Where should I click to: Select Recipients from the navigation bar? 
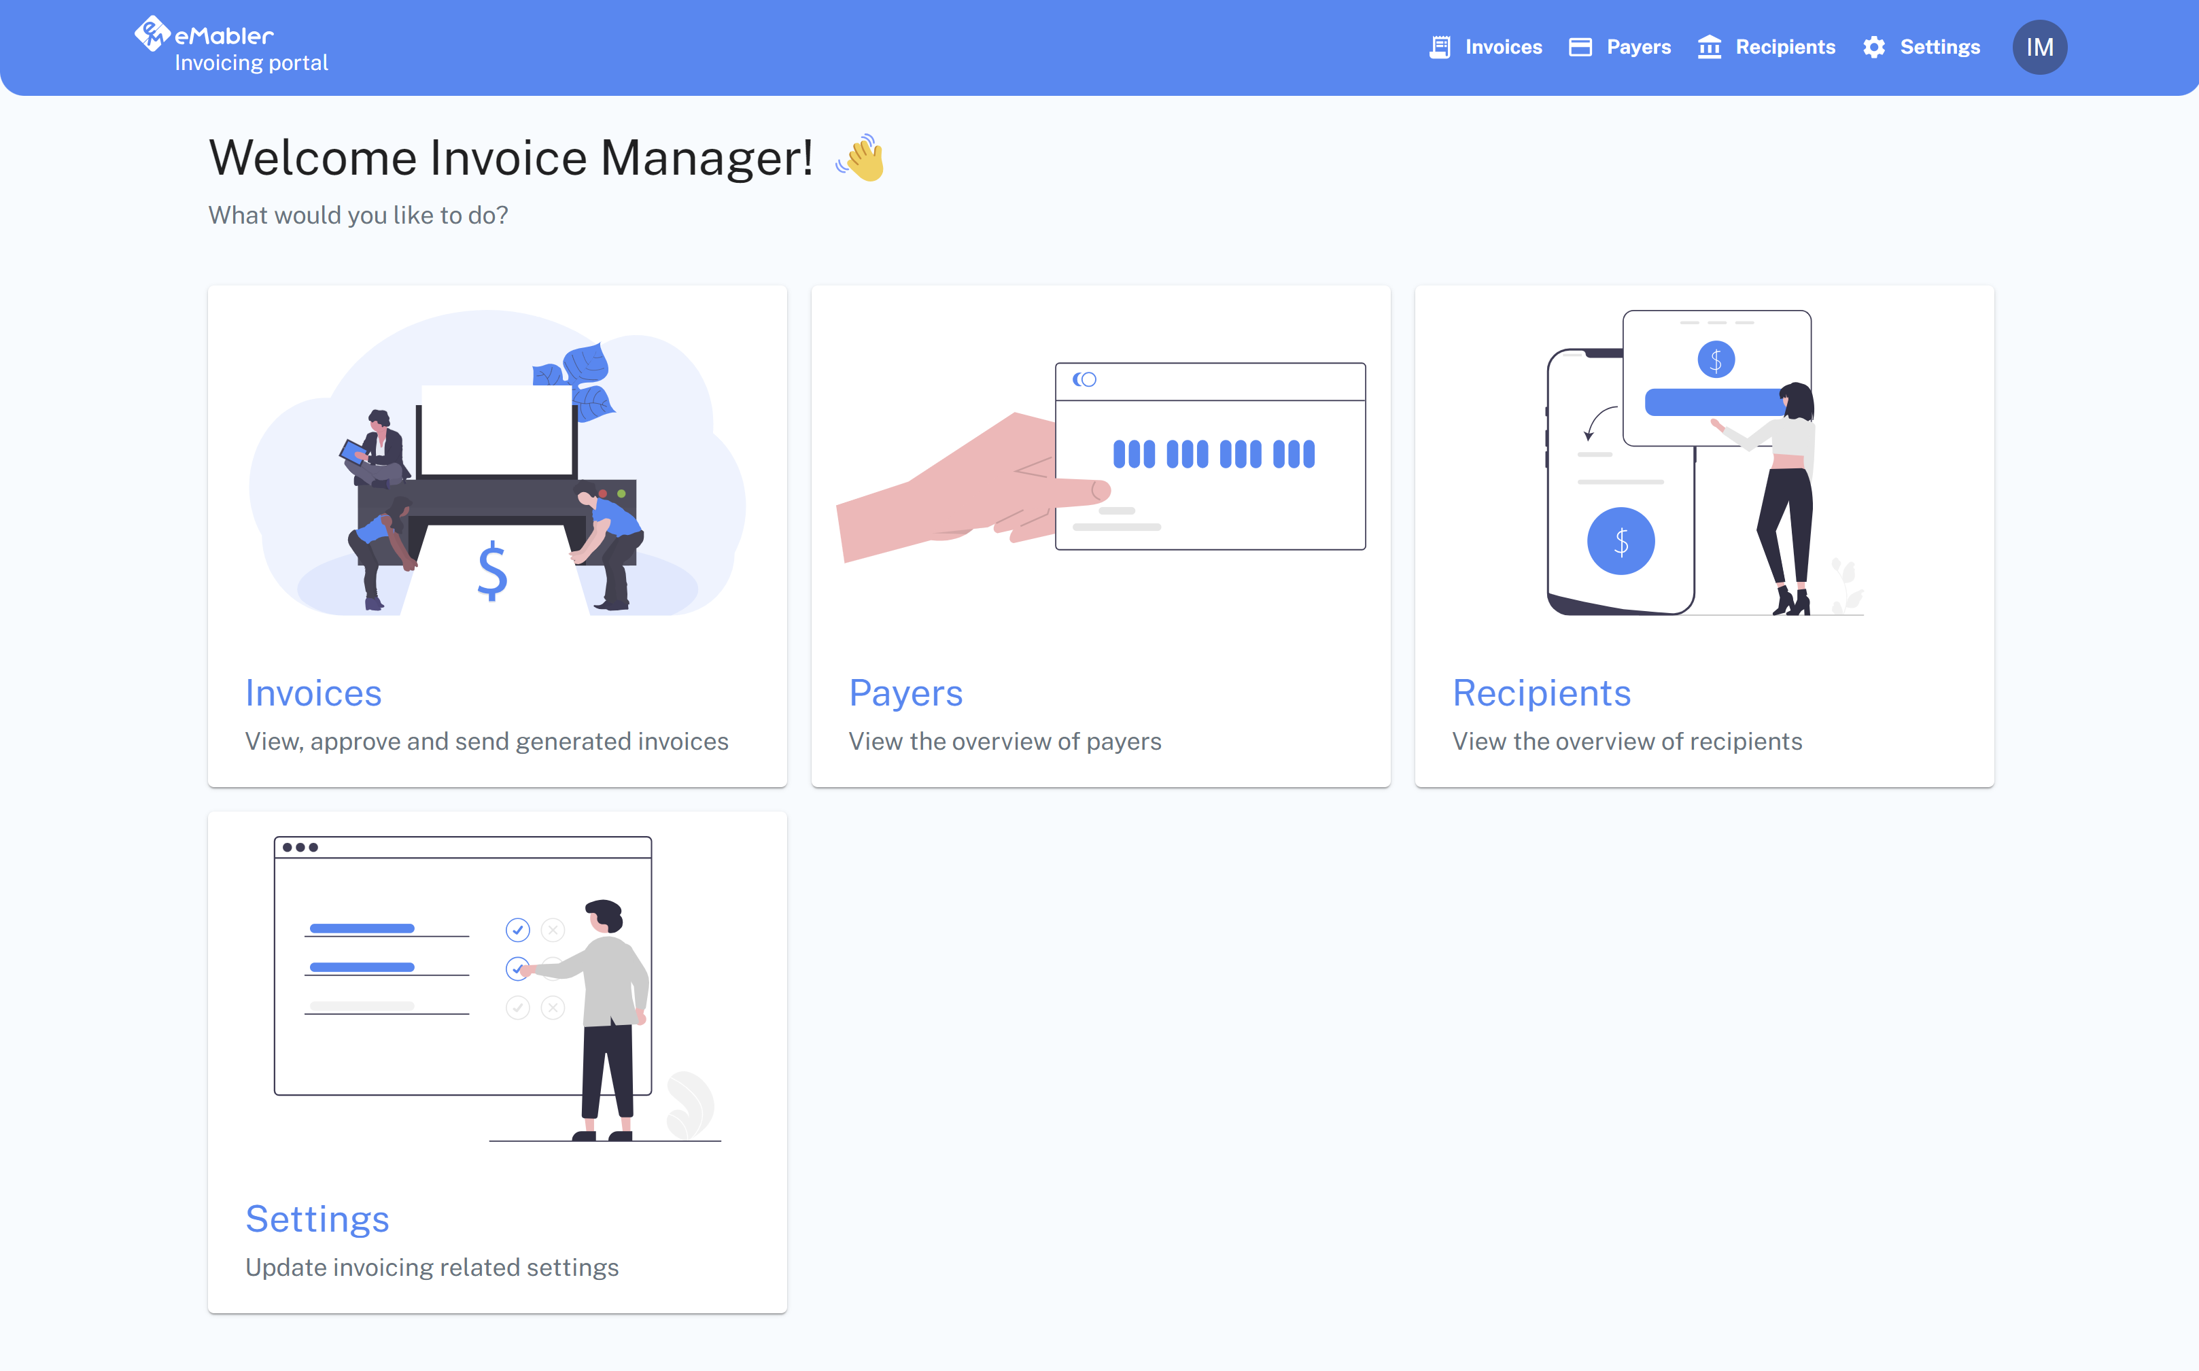[1784, 46]
